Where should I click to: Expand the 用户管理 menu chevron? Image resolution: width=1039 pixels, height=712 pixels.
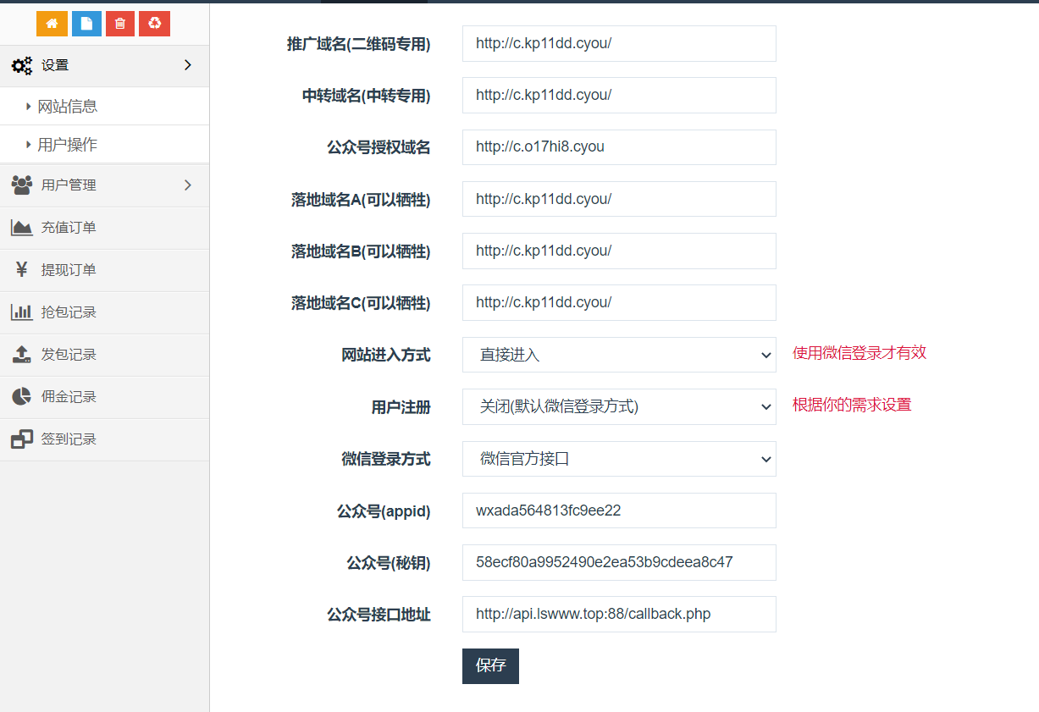(188, 185)
